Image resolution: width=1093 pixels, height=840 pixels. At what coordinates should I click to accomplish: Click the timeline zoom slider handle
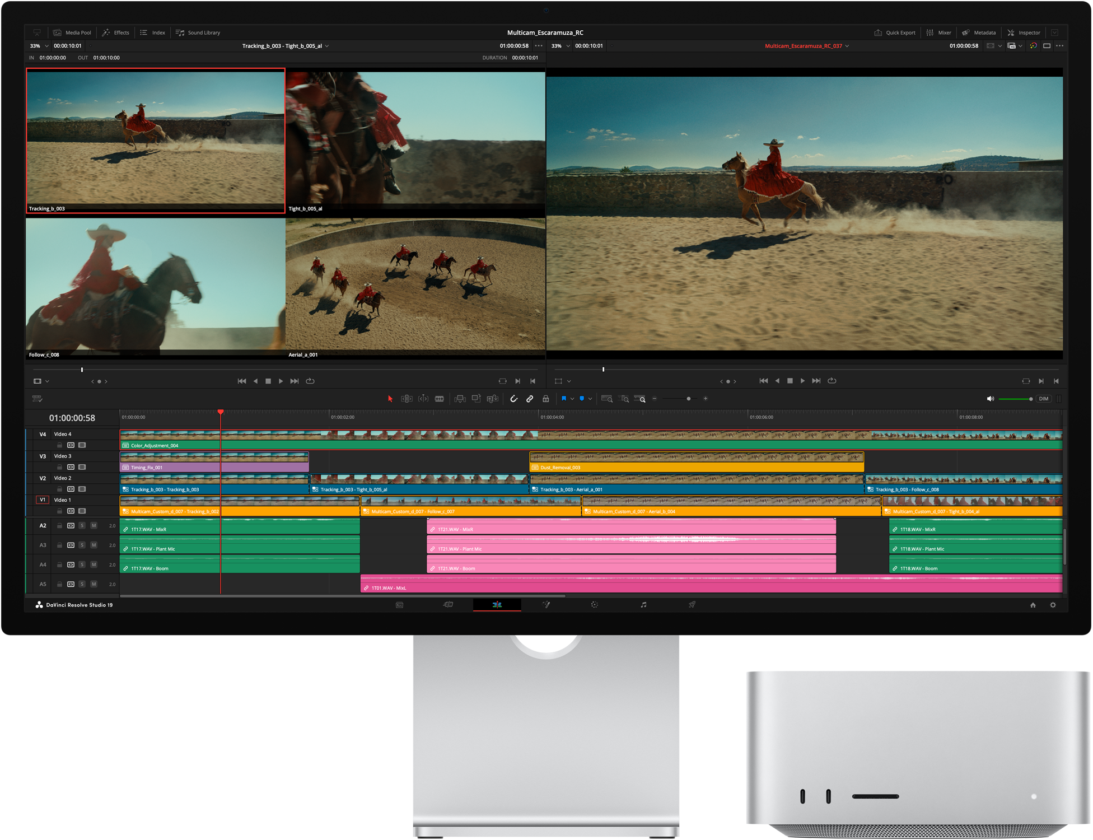tap(689, 399)
